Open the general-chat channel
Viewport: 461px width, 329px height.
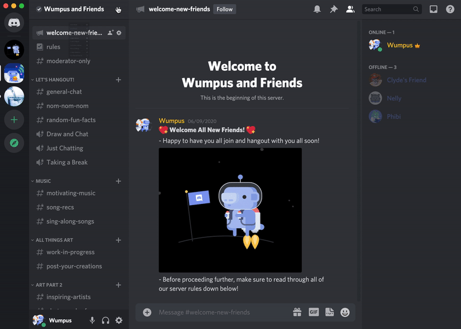(x=79, y=92)
